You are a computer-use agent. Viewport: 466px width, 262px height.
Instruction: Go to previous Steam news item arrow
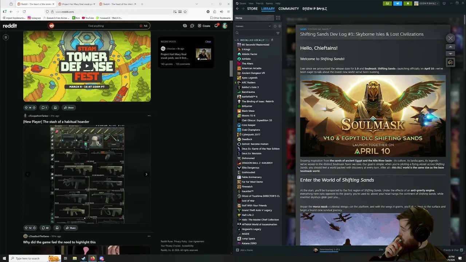pyautogui.click(x=450, y=47)
